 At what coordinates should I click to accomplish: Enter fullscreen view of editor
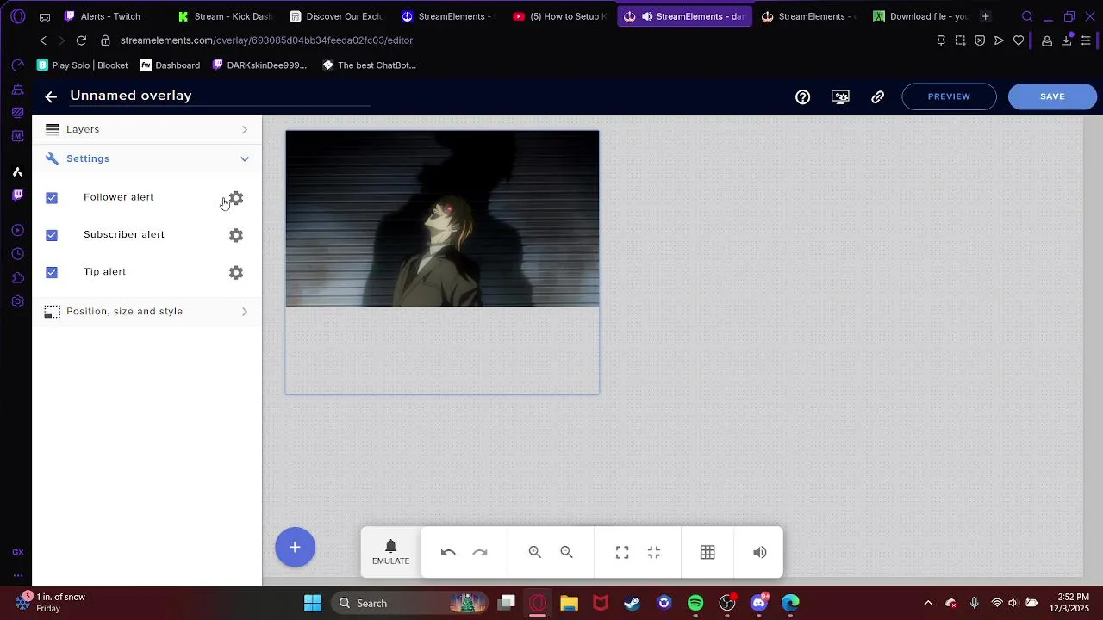coord(622,552)
